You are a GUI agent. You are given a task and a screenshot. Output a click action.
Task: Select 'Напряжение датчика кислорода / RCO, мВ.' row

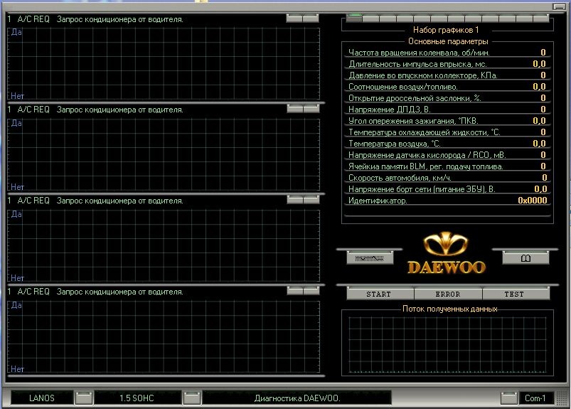tap(447, 155)
